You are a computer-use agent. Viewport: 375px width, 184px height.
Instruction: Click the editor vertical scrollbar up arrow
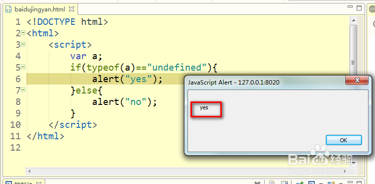point(353,20)
